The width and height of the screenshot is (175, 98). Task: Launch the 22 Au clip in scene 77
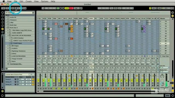pos(142,29)
